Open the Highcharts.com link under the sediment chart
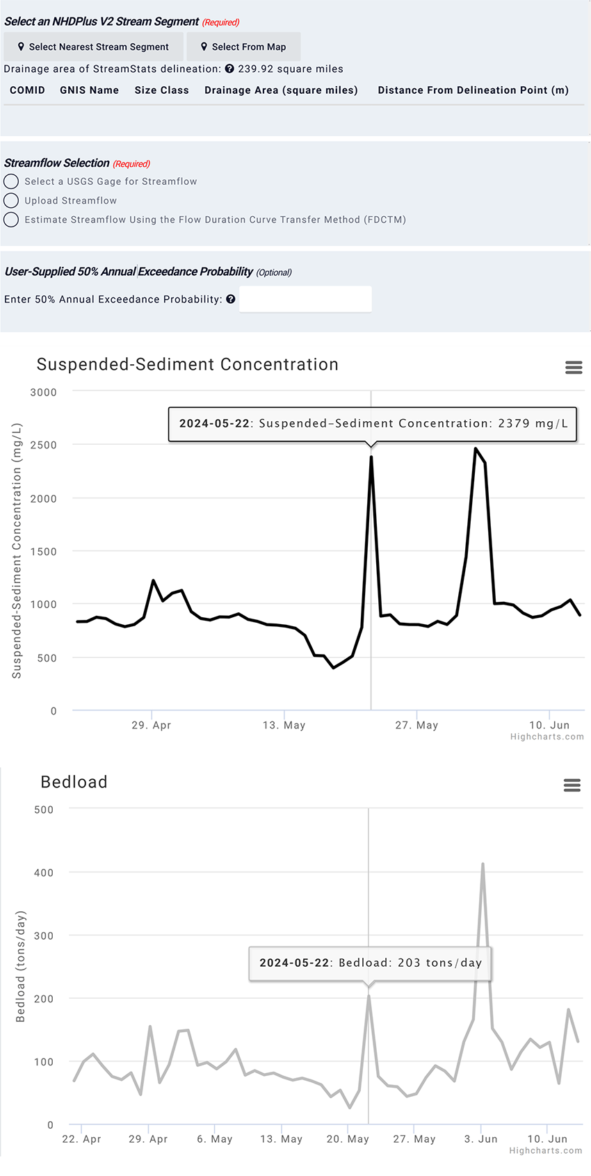The image size is (591, 1176). 547,737
